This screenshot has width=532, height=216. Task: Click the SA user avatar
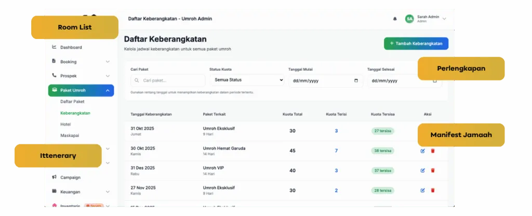[x=409, y=19]
